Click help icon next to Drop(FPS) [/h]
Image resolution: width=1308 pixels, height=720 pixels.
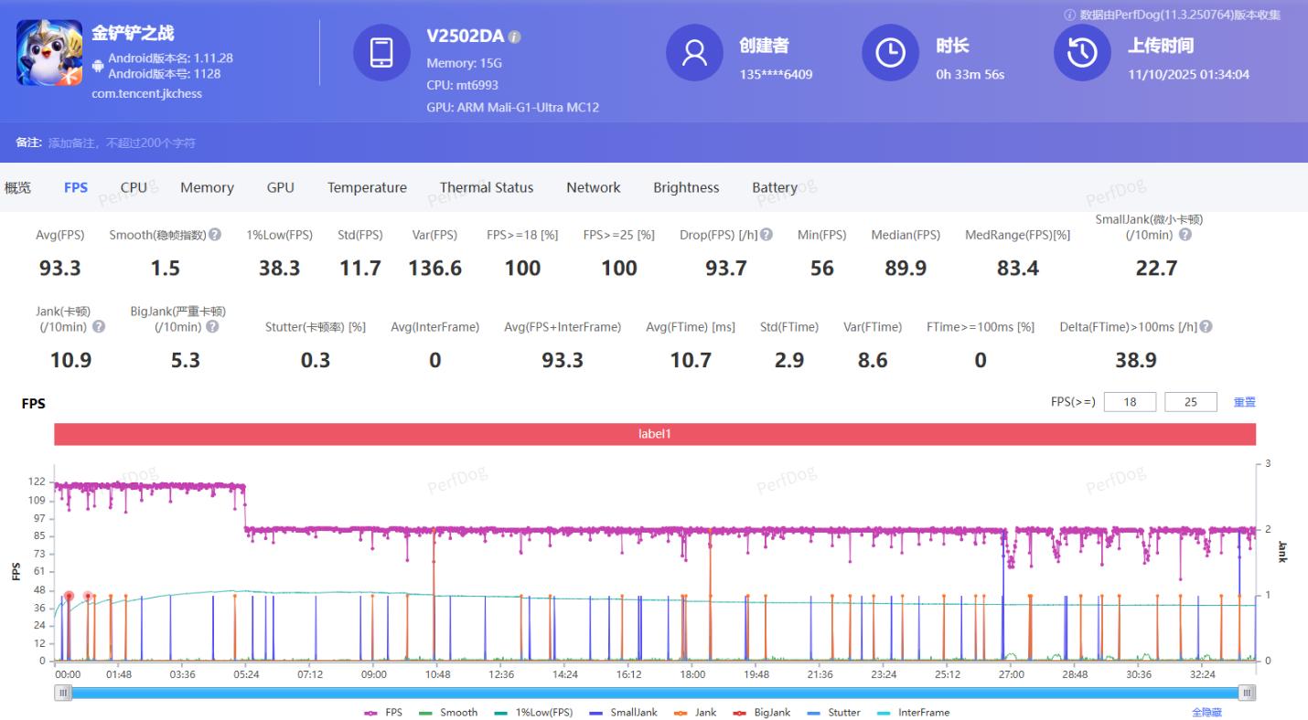point(767,235)
